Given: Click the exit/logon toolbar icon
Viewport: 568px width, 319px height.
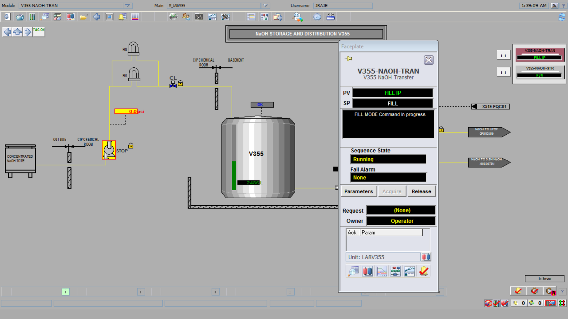Looking at the screenshot, I should tap(7, 17).
